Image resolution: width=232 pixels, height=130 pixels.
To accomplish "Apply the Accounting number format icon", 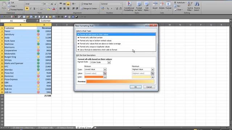I will pos(102,9).
